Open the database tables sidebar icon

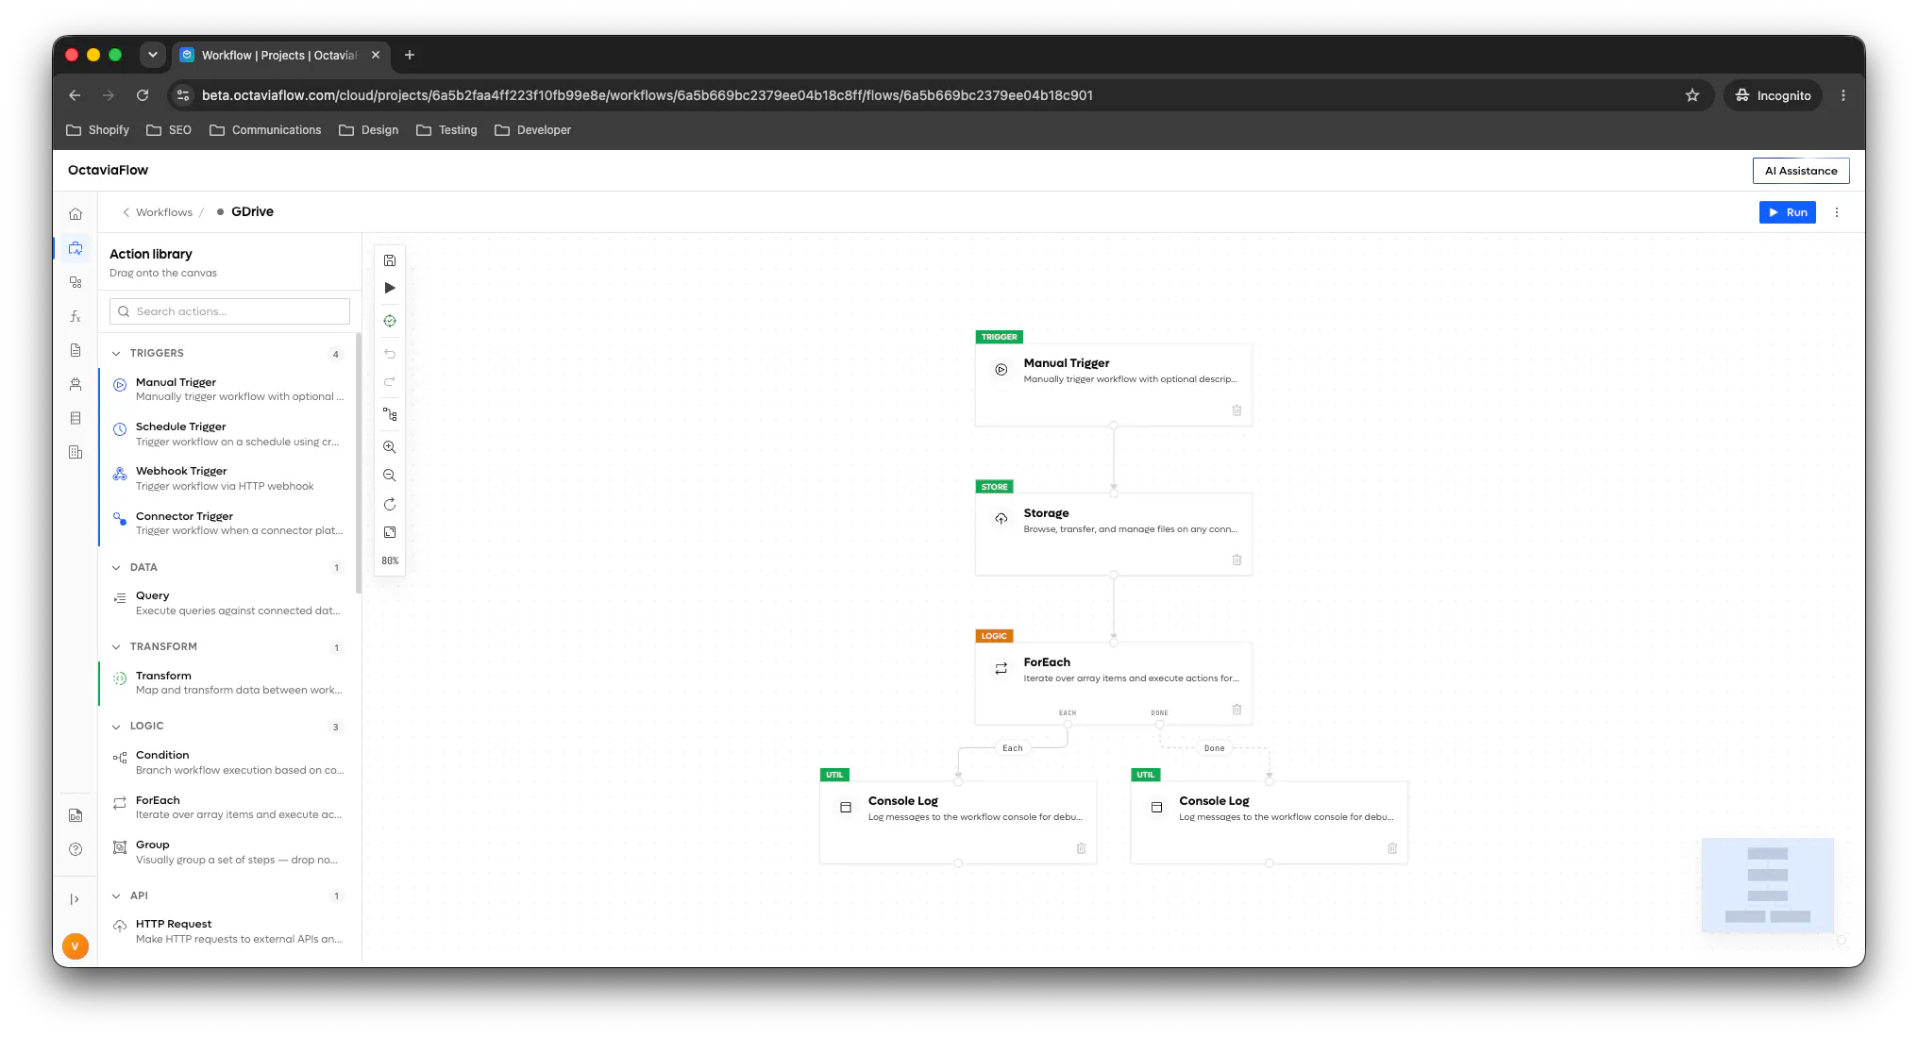pyautogui.click(x=76, y=418)
